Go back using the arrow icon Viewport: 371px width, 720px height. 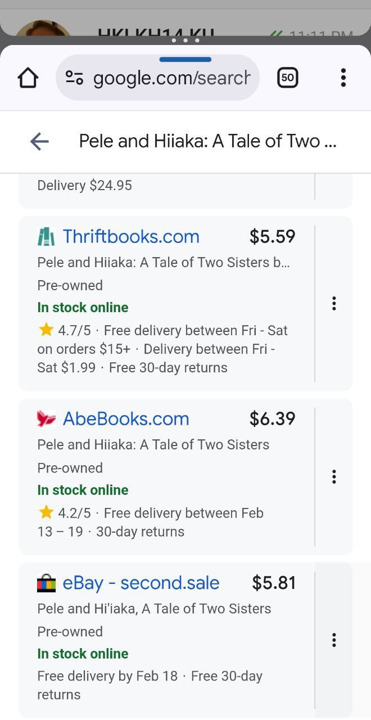coord(39,141)
